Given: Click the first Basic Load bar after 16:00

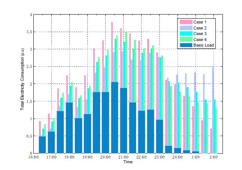Looking at the screenshot, I should (42, 145).
